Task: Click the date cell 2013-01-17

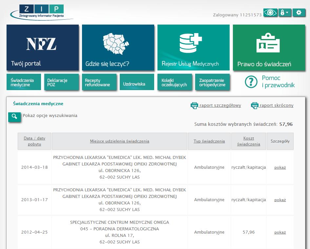Action: pyautogui.click(x=34, y=200)
